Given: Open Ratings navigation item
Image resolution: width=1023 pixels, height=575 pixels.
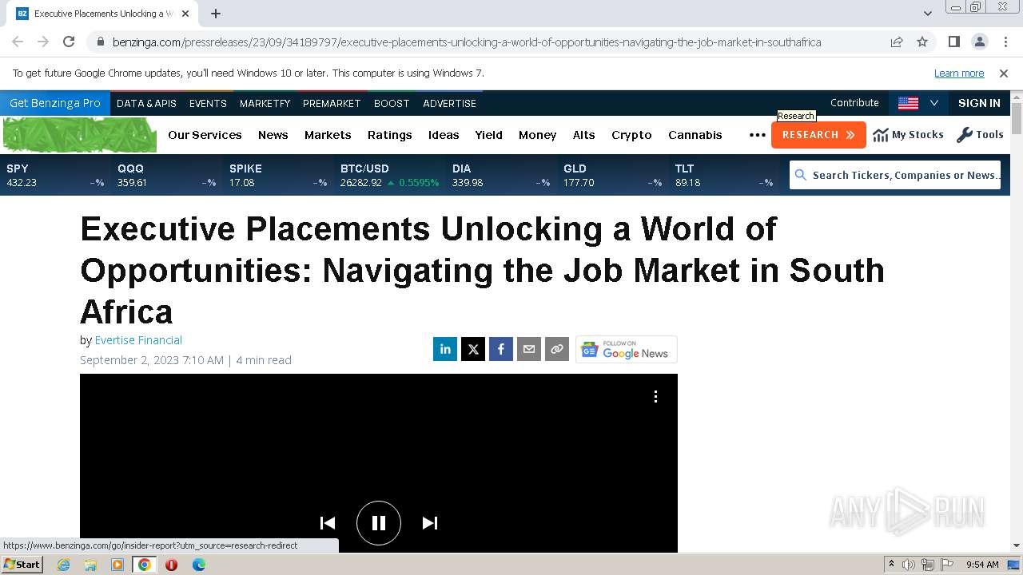Looking at the screenshot, I should (390, 135).
